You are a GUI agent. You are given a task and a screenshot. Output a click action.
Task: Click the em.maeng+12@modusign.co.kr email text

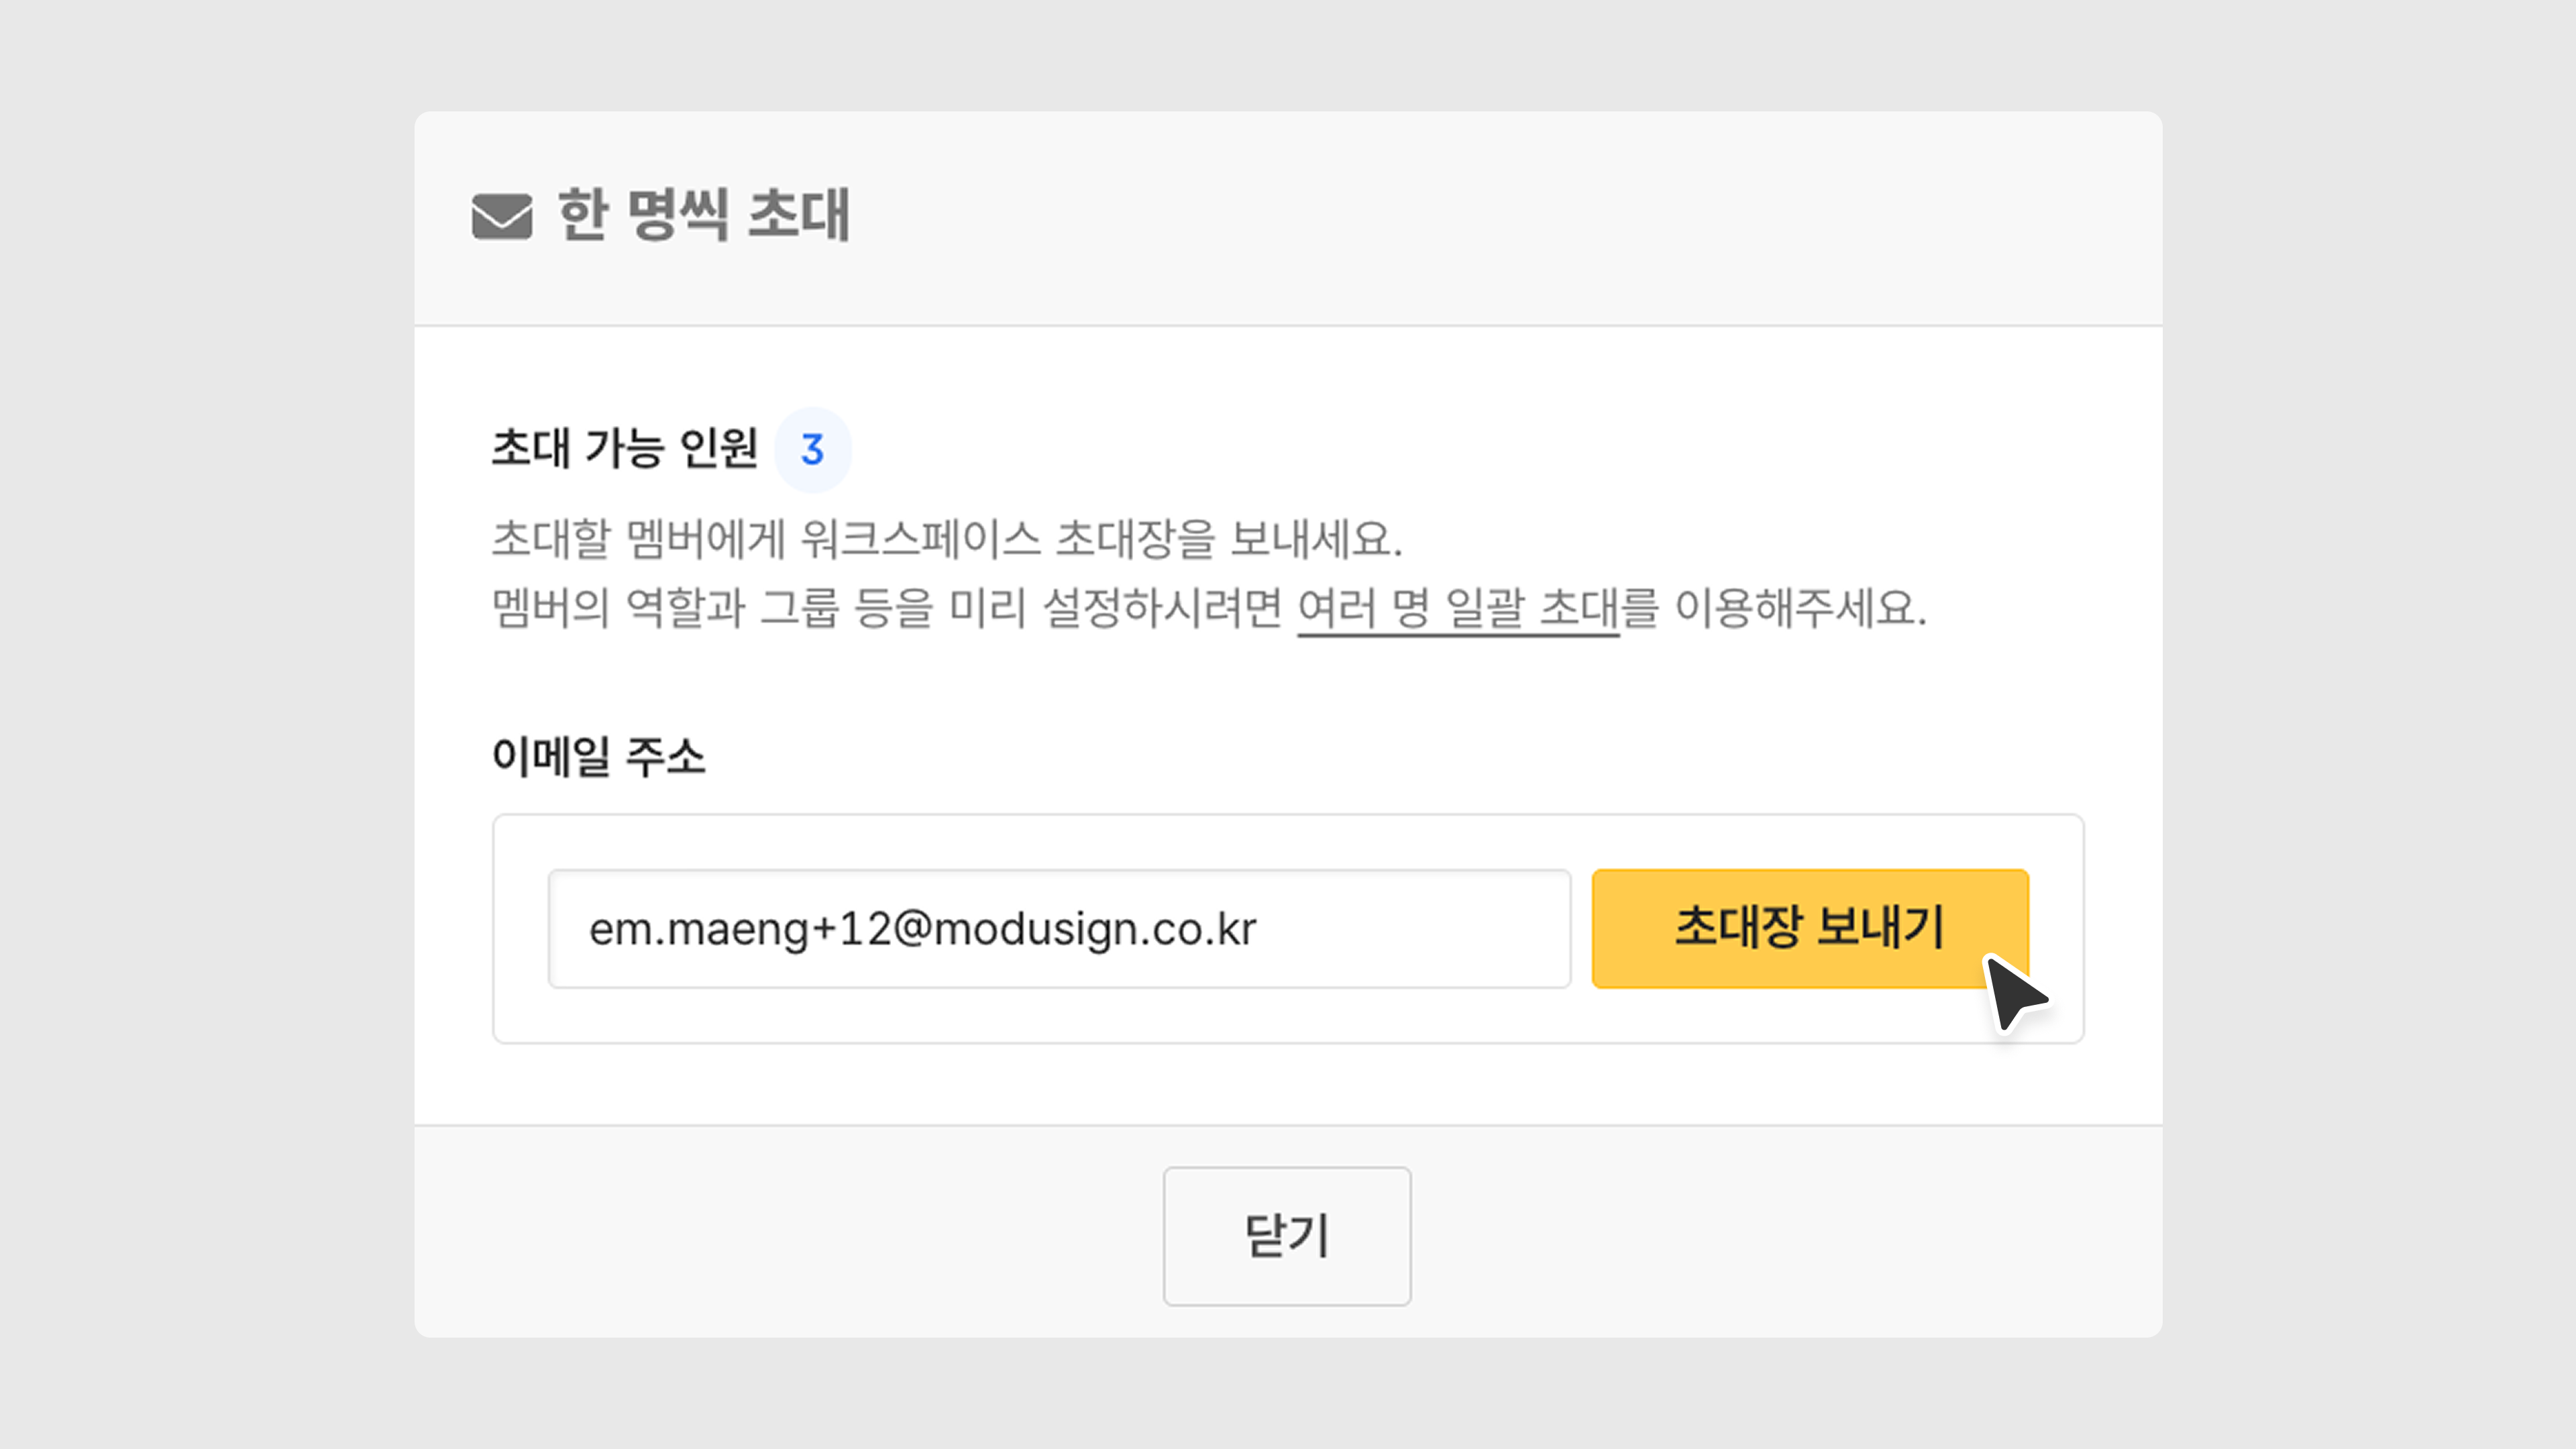tap(922, 929)
